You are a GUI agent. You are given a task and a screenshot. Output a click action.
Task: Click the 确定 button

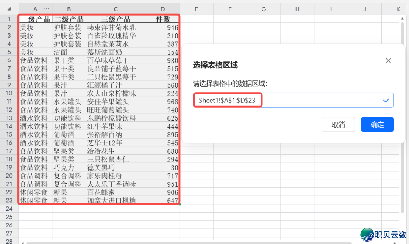[x=377, y=124]
